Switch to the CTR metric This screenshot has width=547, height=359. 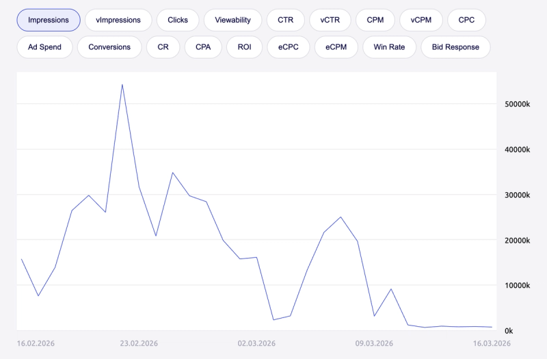(x=285, y=21)
